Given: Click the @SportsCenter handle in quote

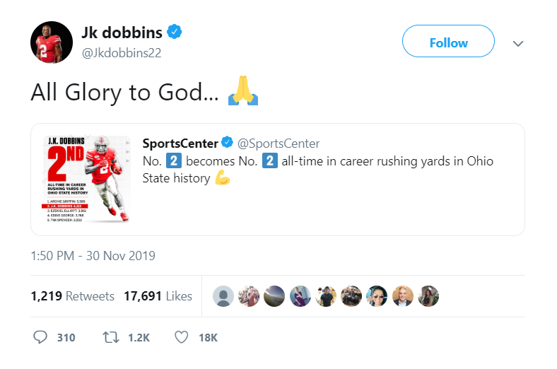Looking at the screenshot, I should [278, 143].
